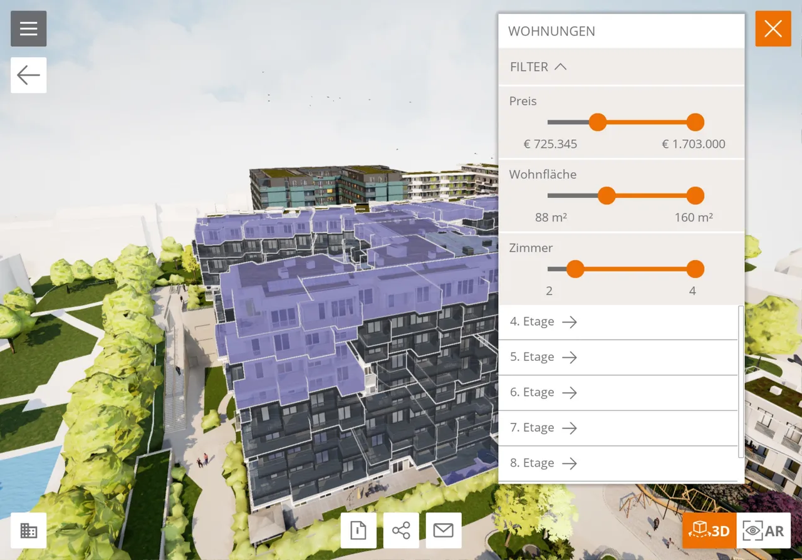The image size is (802, 560).
Task: Open the 5. Etage list entry
Action: 543,357
